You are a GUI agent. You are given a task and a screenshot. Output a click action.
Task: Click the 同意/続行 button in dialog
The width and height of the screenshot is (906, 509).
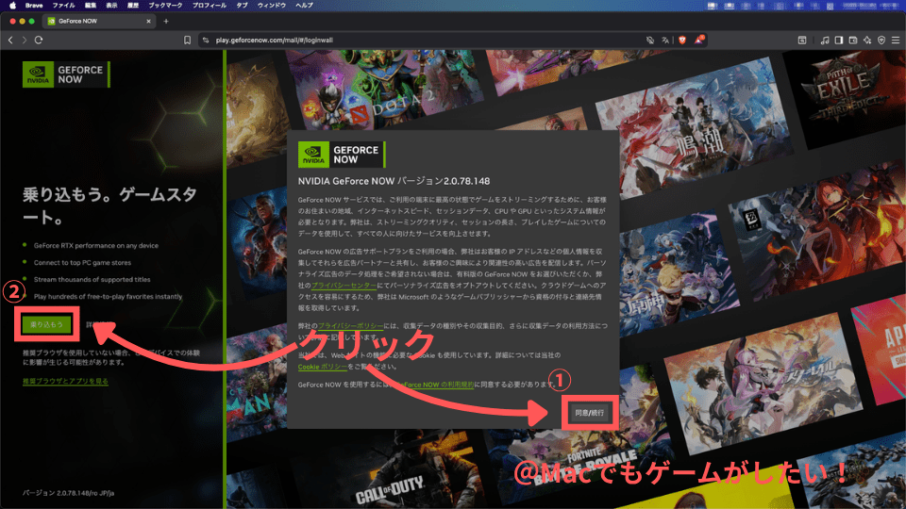coord(590,412)
